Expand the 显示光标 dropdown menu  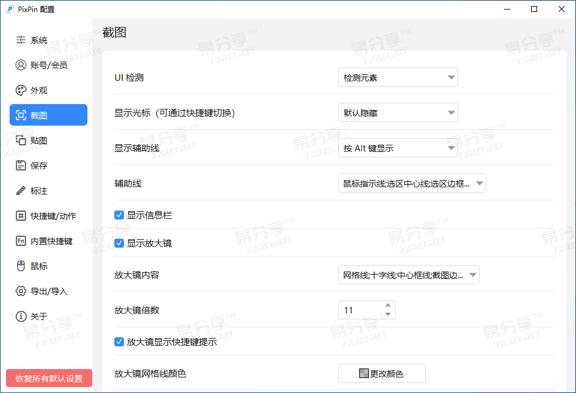click(x=398, y=112)
